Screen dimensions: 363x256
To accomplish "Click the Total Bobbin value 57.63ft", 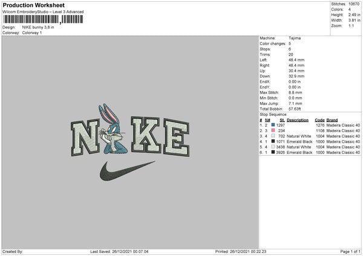I will [x=295, y=109].
